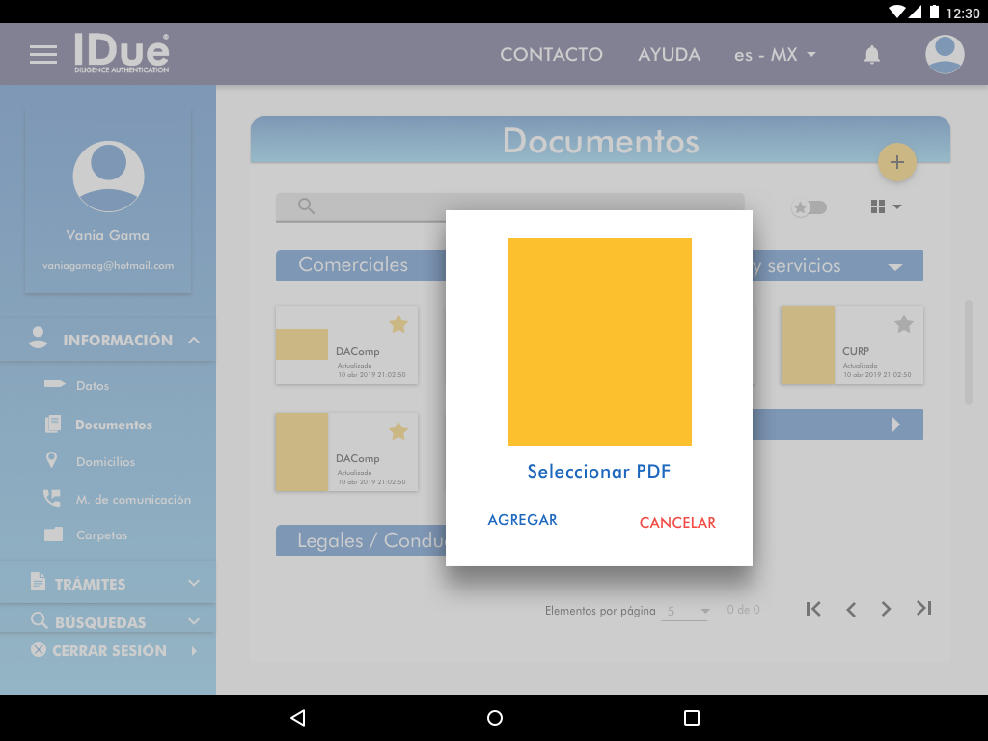This screenshot has height=741, width=988.
Task: Unstar the first DAComp document card
Action: coord(398,324)
